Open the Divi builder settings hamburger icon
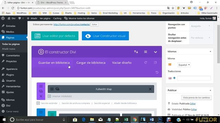Image resolution: width=220 pixels, height=123 pixels. [145, 52]
